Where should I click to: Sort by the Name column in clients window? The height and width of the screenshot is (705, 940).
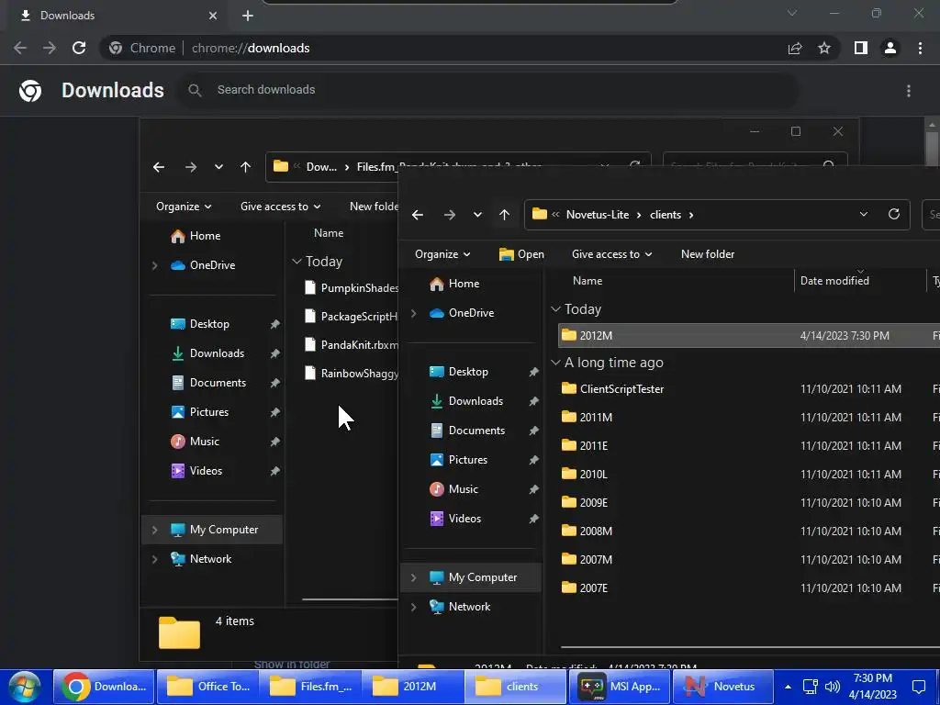tap(587, 281)
